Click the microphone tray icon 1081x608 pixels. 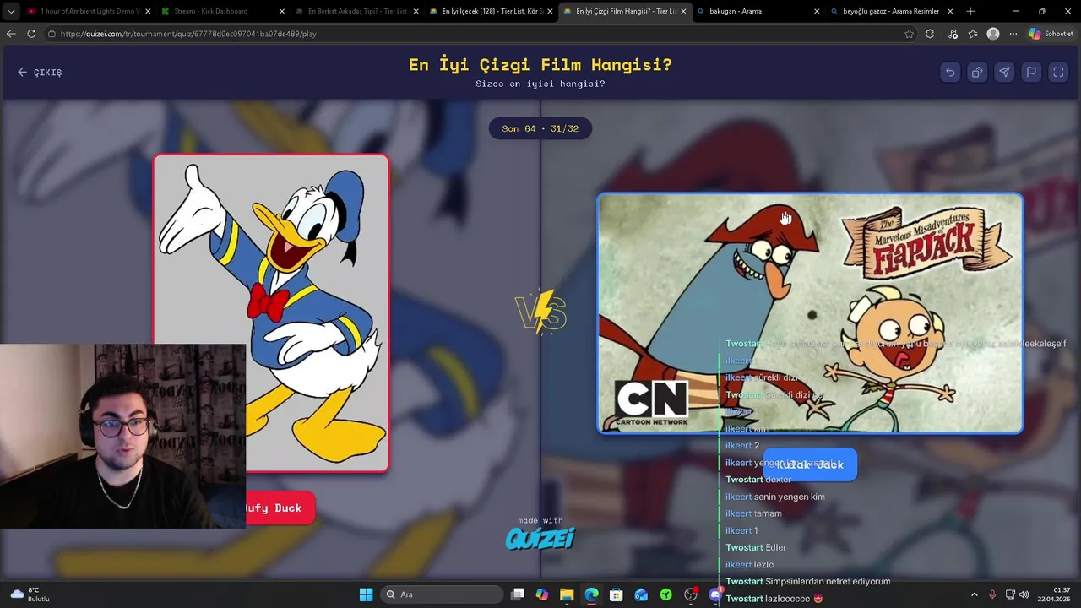pyautogui.click(x=992, y=594)
